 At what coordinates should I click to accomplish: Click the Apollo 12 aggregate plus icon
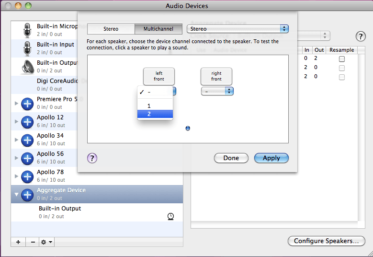click(x=27, y=121)
